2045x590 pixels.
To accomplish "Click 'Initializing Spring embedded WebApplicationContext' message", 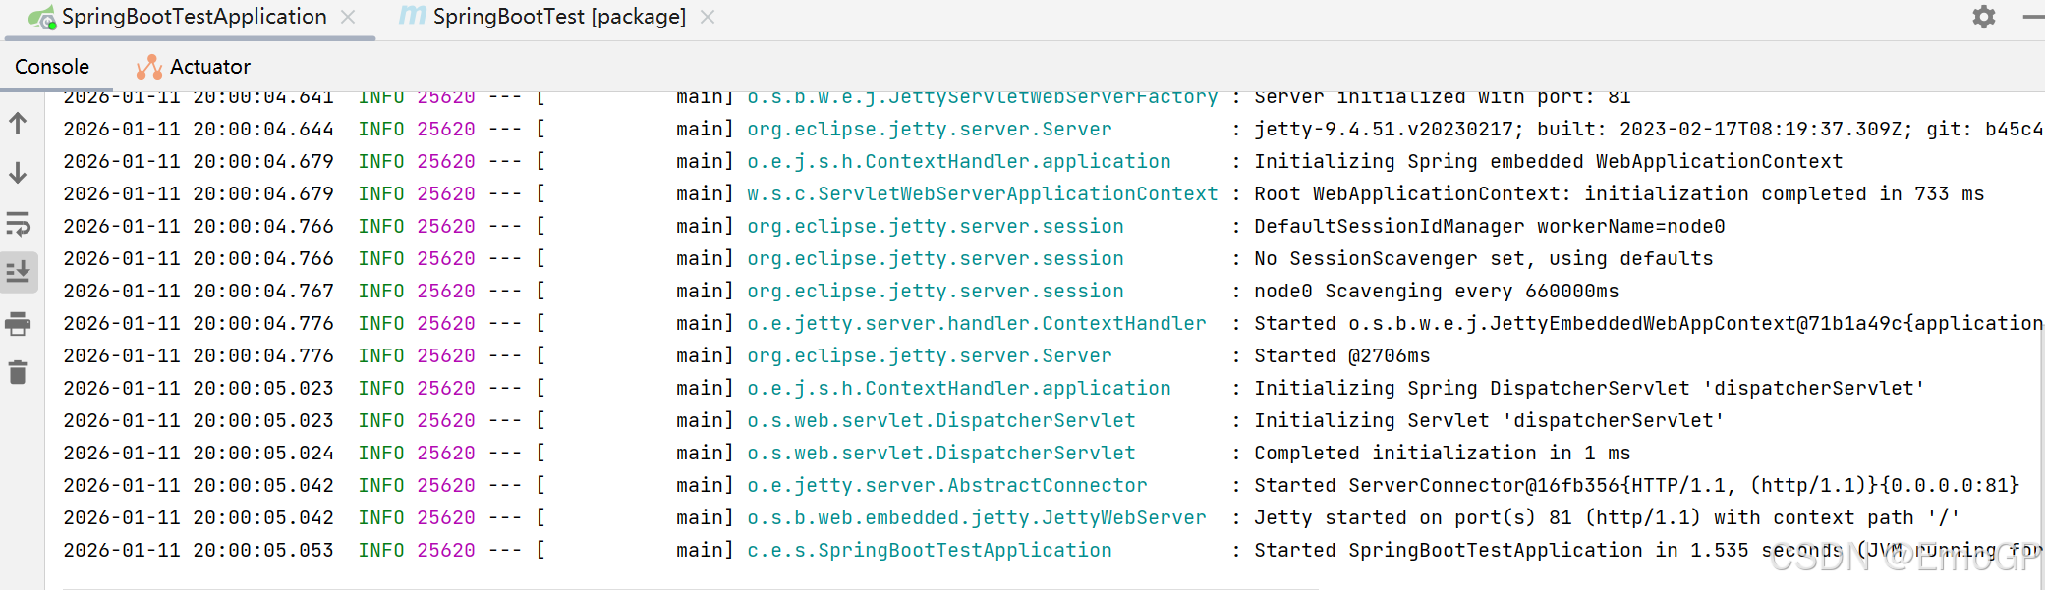I will tap(1549, 161).
